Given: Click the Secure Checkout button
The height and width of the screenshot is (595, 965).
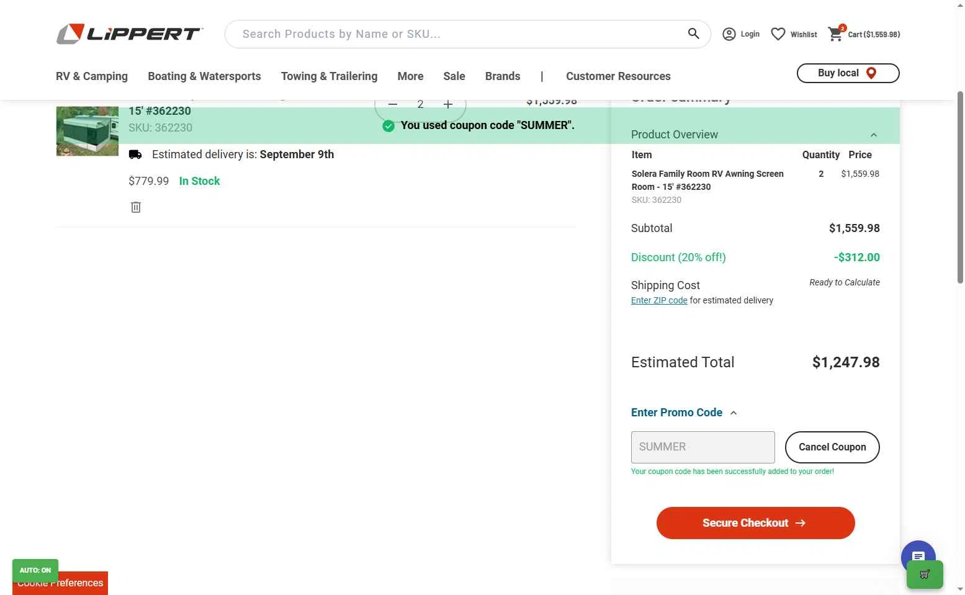Looking at the screenshot, I should point(755,523).
